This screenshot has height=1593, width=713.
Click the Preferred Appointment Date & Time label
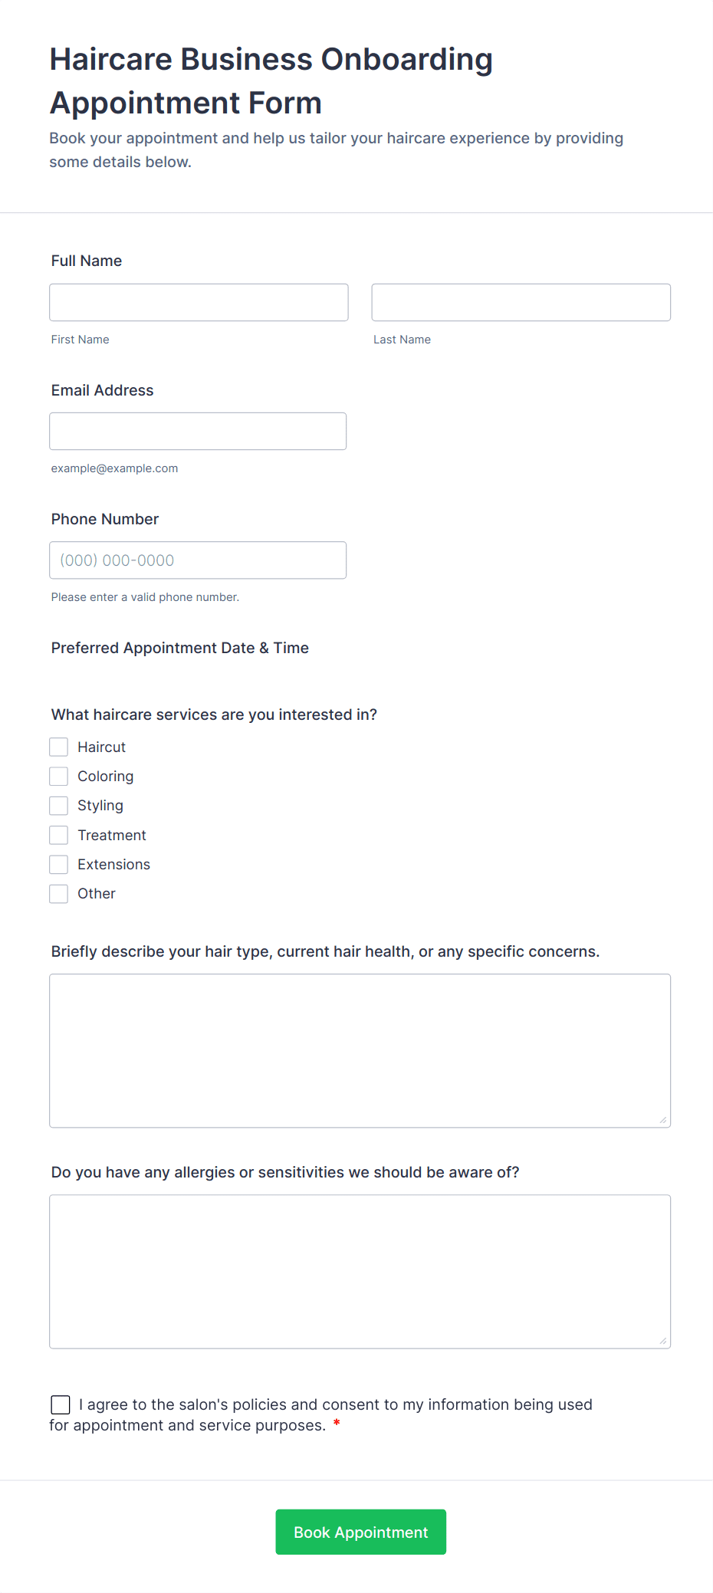coord(179,648)
